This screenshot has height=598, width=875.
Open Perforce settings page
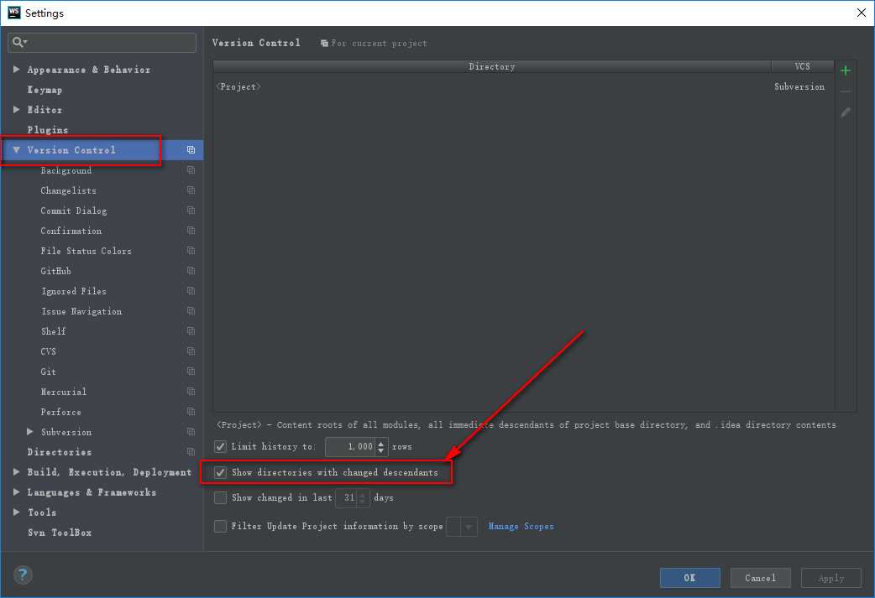coord(60,412)
